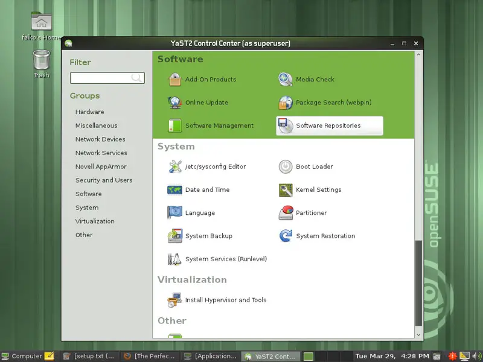Open the Language flag icon
The width and height of the screenshot is (483, 362).
point(175,212)
